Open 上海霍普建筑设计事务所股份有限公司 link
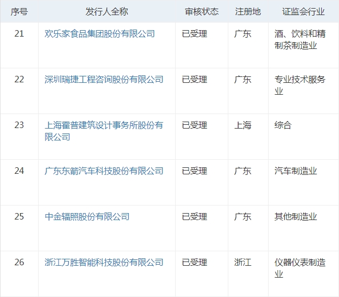Viewport: 339px width, 297px height. click(x=104, y=131)
